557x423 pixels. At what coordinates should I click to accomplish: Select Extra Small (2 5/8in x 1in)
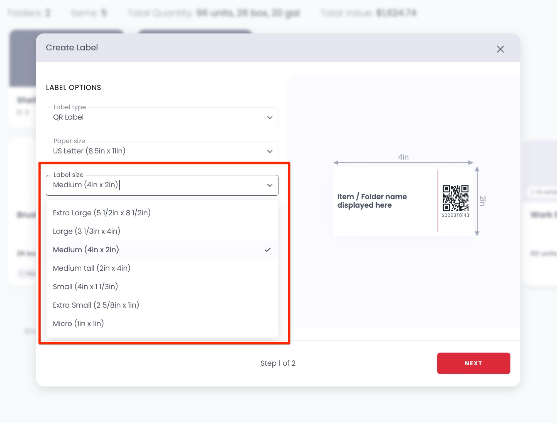[96, 305]
